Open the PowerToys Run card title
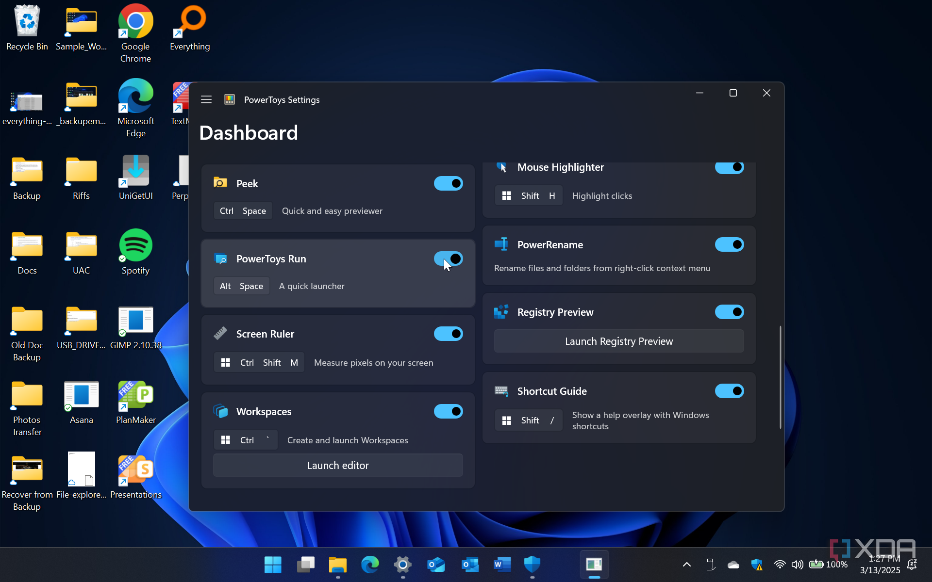Viewport: 932px width, 582px height. [271, 259]
